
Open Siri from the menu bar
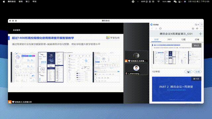coord(185,2)
